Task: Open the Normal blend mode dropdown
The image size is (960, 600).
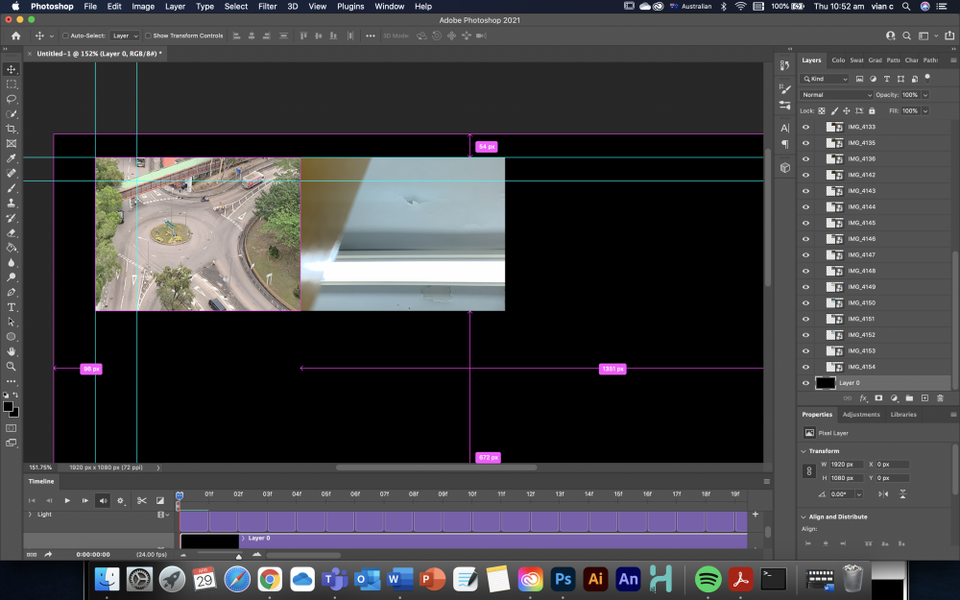Action: (x=837, y=95)
